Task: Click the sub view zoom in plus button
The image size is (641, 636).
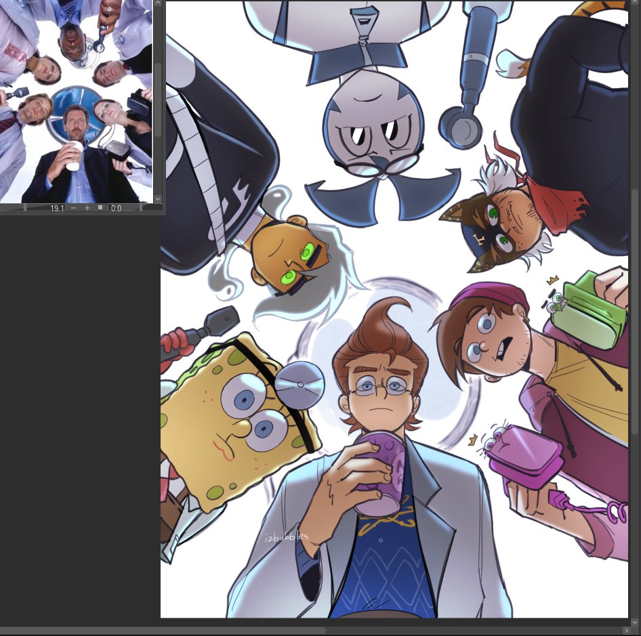Action: tap(87, 208)
